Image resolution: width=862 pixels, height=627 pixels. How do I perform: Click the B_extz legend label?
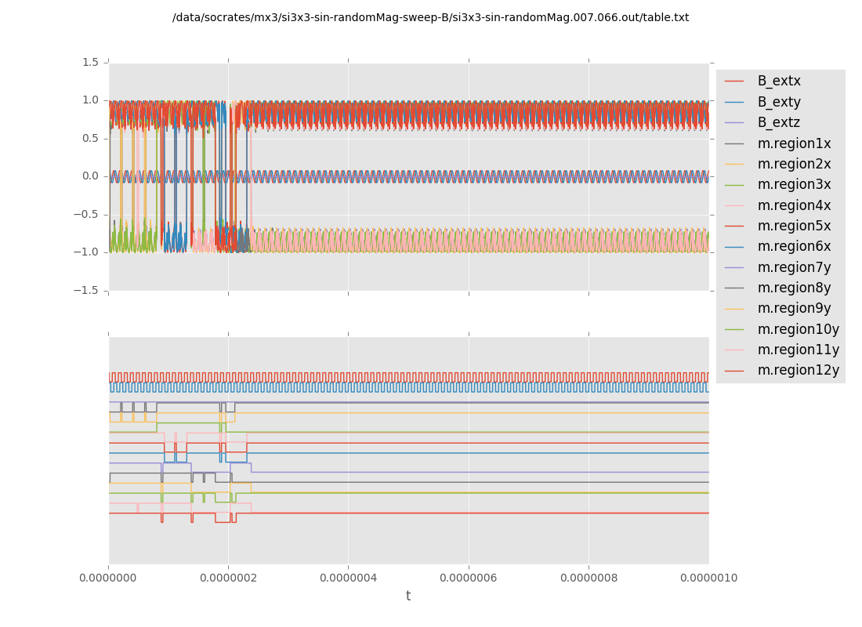[x=778, y=122]
